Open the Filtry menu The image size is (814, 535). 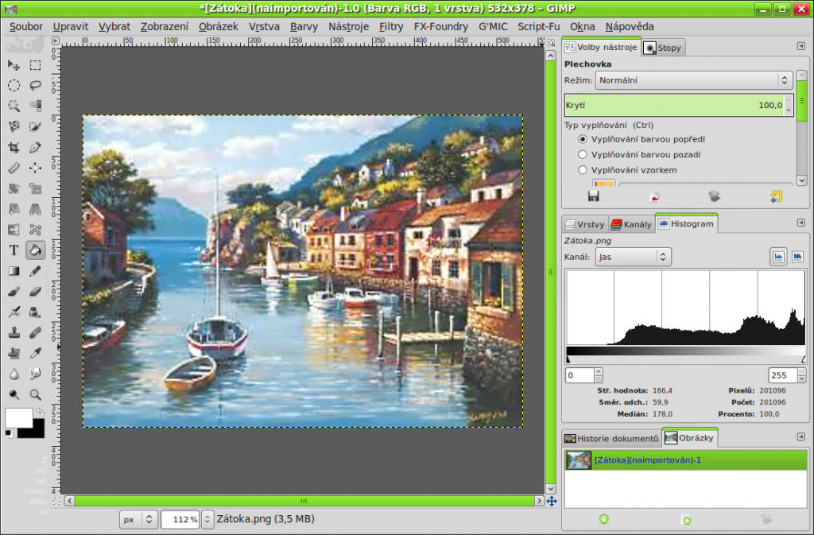tap(391, 26)
